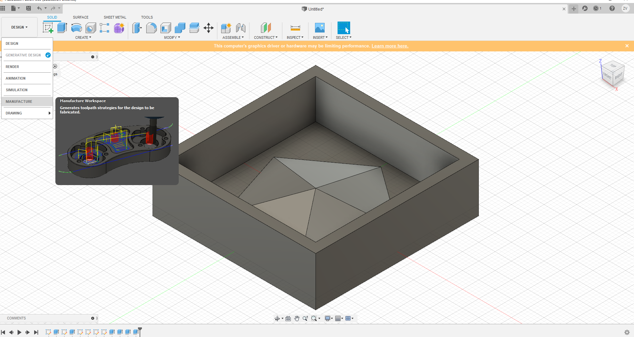The image size is (634, 337).
Task: Choose GENERATIVE DESIGN workspace entry
Action: pyautogui.click(x=27, y=55)
